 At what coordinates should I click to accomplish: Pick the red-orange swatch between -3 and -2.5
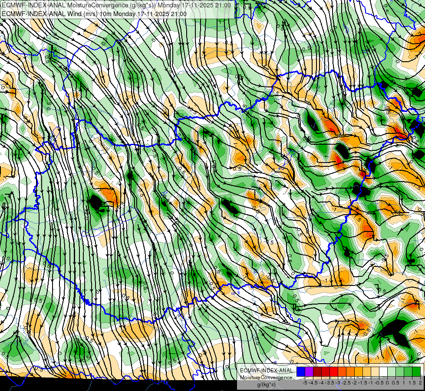pos(342,372)
